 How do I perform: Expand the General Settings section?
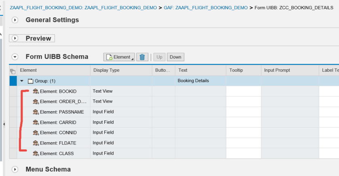coord(15,20)
